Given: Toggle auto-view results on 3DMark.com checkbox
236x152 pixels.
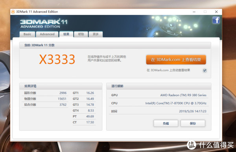Looking at the screenshot, I should (205, 71).
